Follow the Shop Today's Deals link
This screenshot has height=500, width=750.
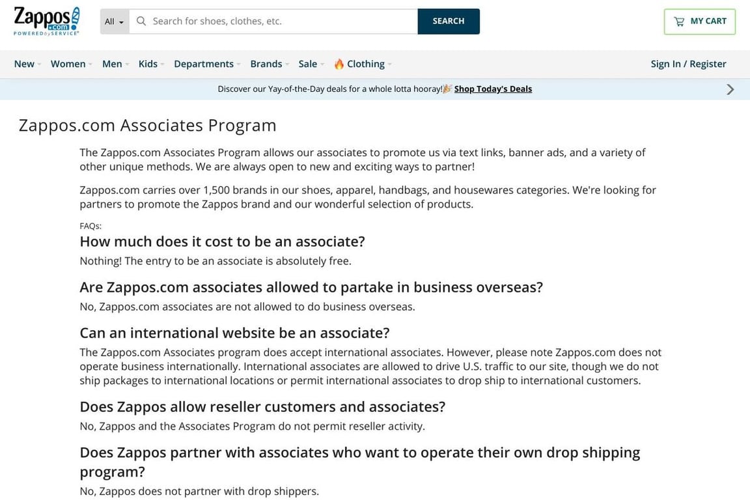click(493, 89)
